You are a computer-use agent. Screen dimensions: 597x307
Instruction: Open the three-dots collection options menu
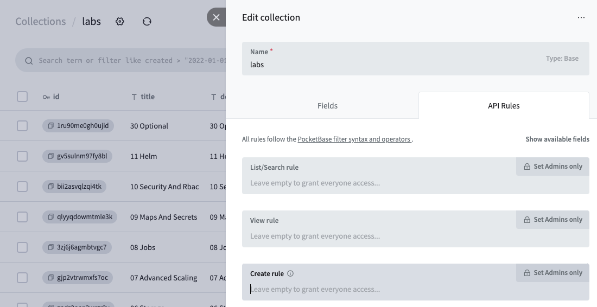pos(581,17)
